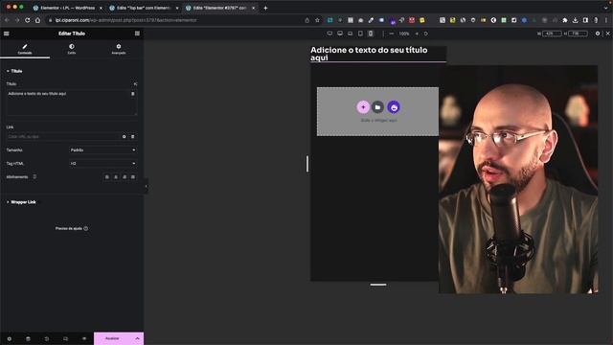The image size is (613, 345).
Task: Switch to the Edita top bar browser tab
Action: [x=144, y=8]
